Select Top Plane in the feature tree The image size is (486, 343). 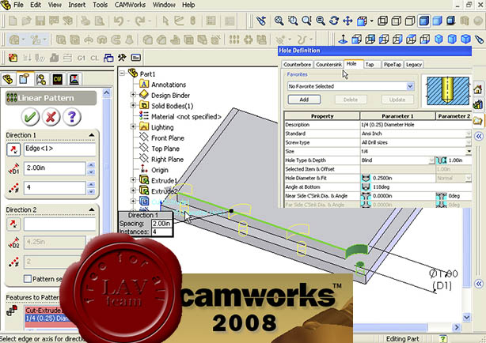(x=165, y=149)
